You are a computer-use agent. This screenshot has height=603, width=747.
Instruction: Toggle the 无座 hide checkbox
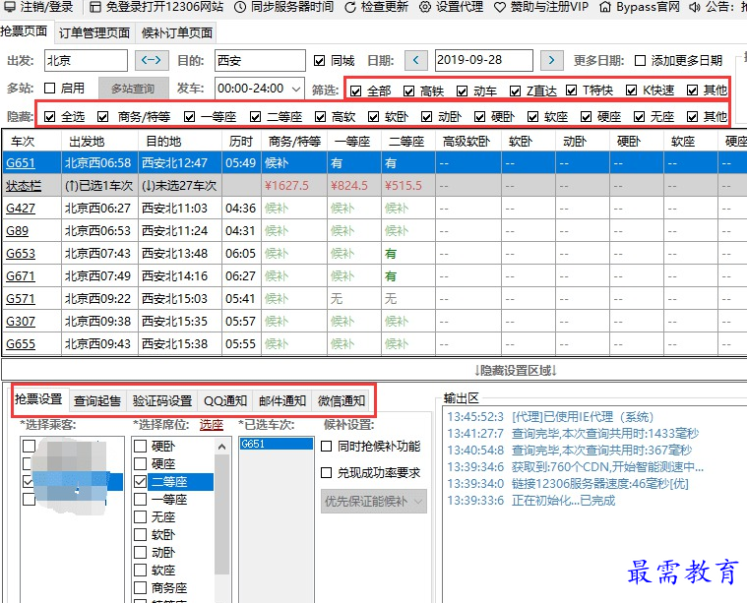coord(640,117)
